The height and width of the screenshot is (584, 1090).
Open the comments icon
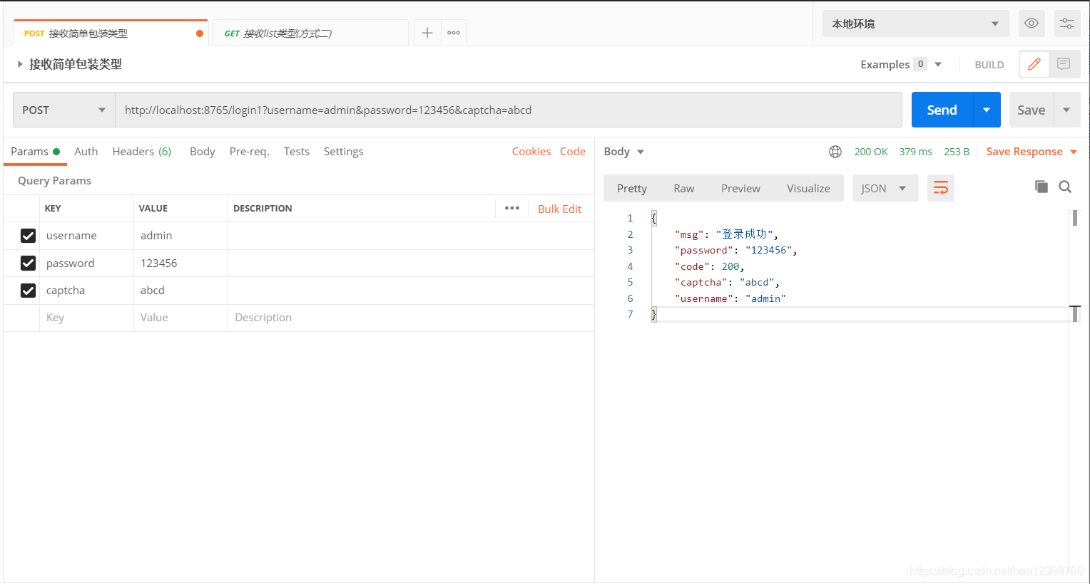pyautogui.click(x=1064, y=64)
